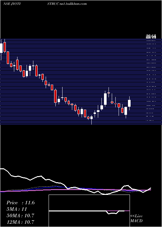Image resolution: width=162 pixels, height=227 pixels.
Task: Click the 'NSE JYOTI' ticker label
Action: tap(12, 4)
